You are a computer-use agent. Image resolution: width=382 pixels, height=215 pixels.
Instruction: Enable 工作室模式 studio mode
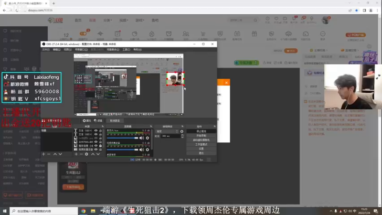(201, 144)
